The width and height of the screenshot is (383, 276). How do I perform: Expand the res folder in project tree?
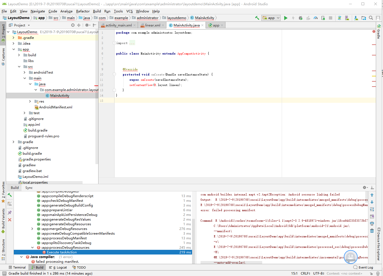coord(30,101)
